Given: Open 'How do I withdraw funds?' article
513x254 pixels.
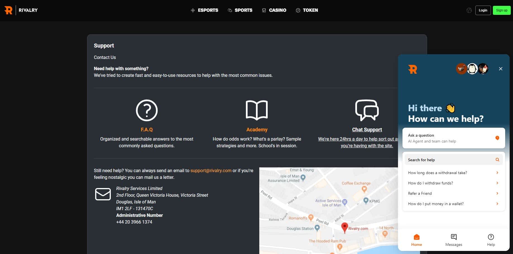Looking at the screenshot, I should pyautogui.click(x=454, y=183).
